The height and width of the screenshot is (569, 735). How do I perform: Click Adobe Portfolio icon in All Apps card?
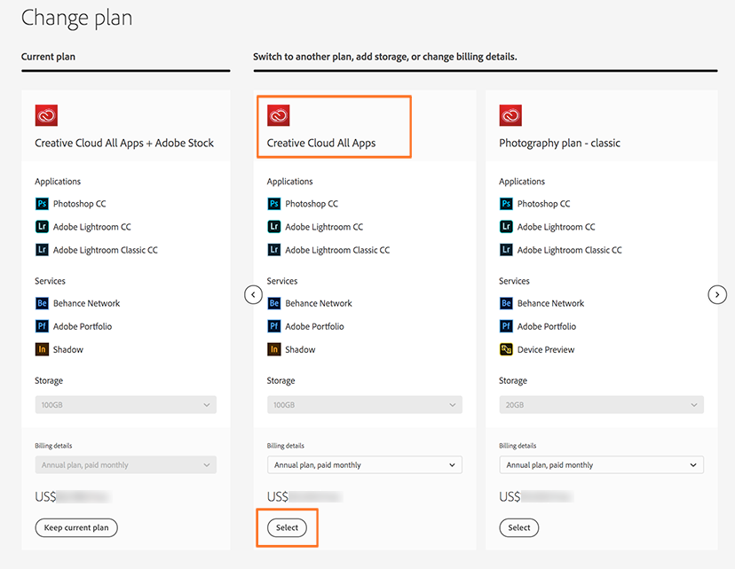pyautogui.click(x=274, y=325)
